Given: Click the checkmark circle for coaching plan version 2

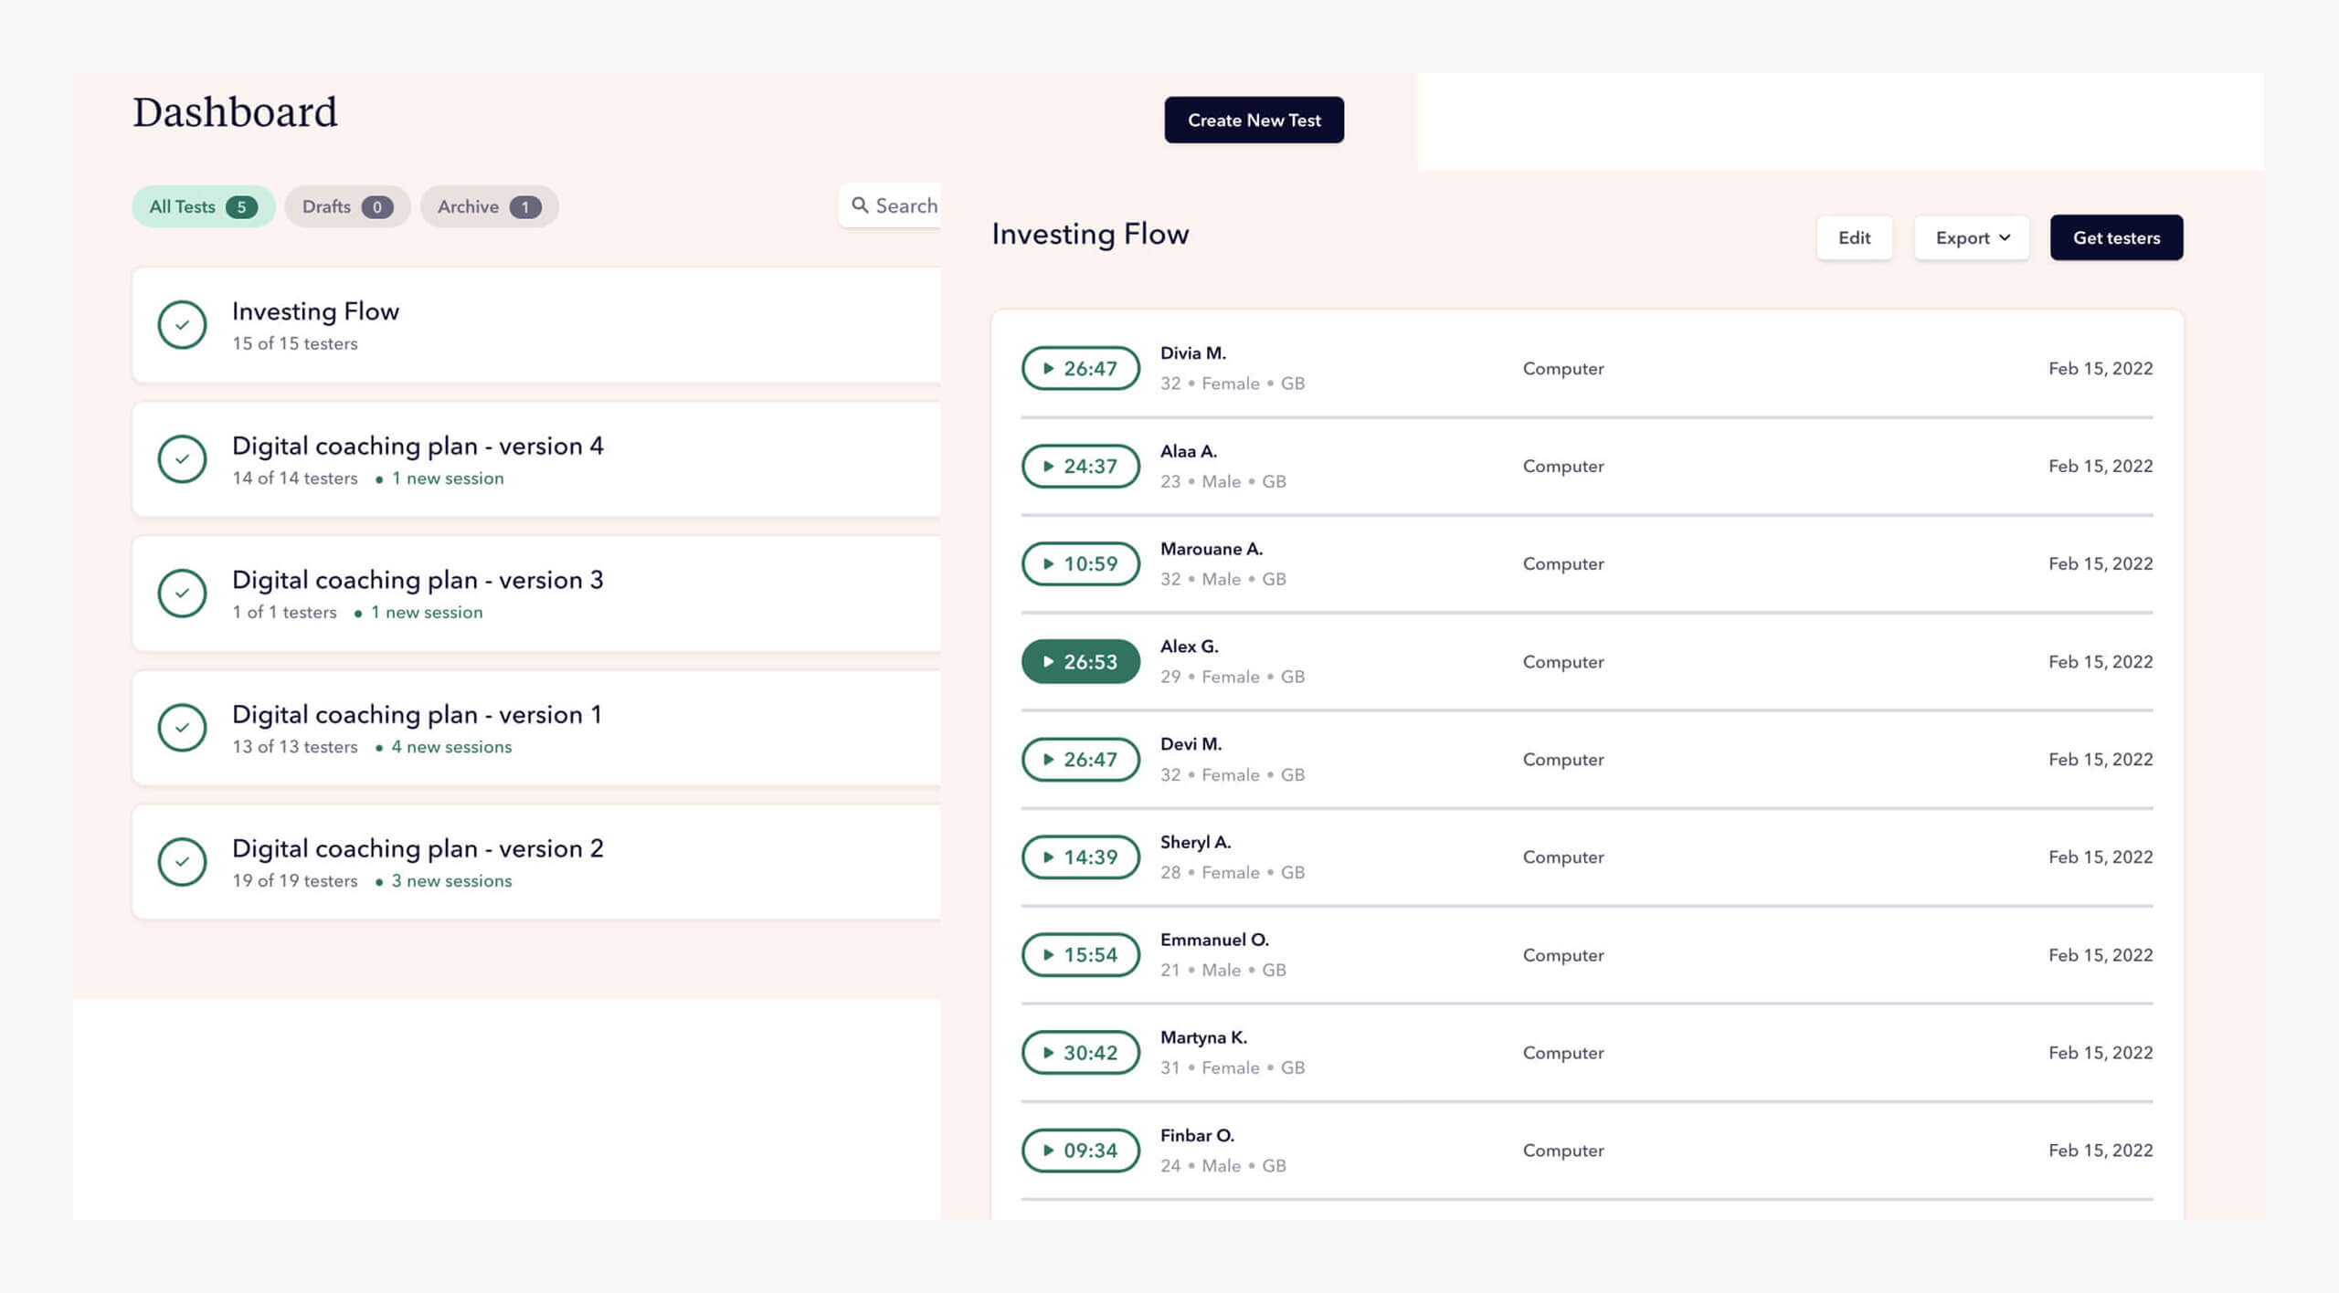Looking at the screenshot, I should 182,861.
